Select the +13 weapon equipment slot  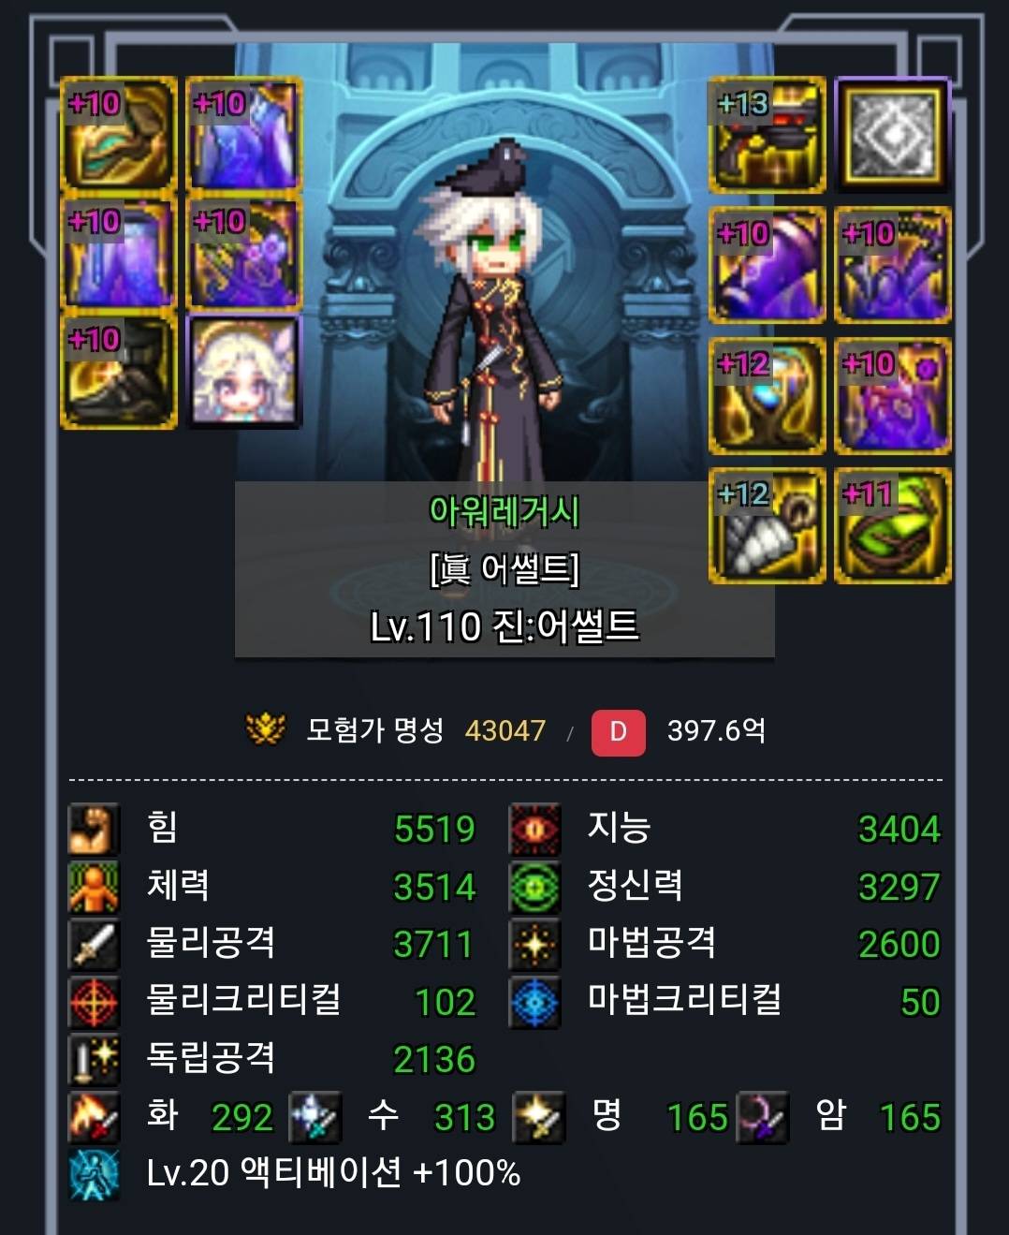click(767, 136)
